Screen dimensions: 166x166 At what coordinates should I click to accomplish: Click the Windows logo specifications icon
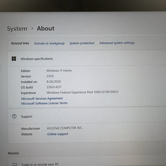14,59
